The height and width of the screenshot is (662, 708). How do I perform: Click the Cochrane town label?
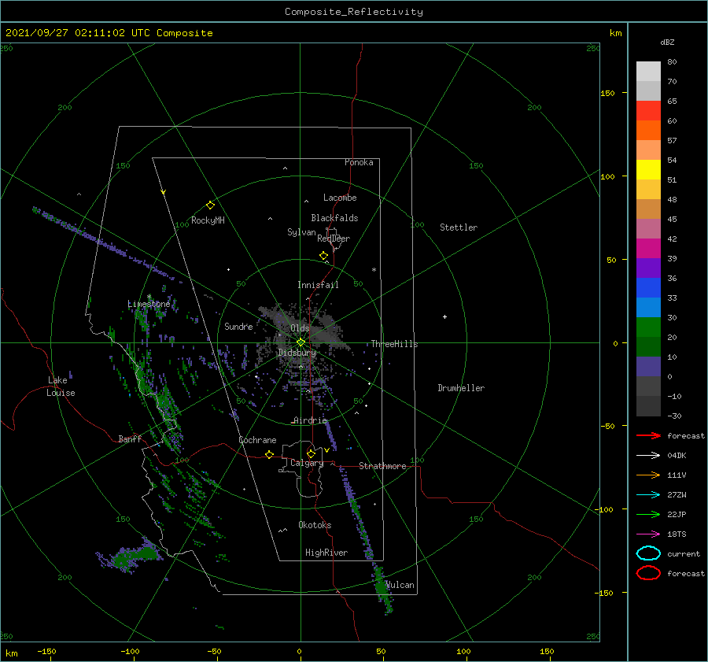(x=257, y=440)
